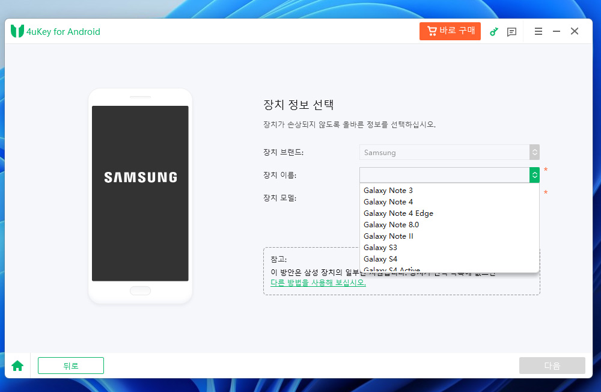The width and height of the screenshot is (601, 392).
Task: Choose Galaxy Note 4 Edge option
Action: (x=449, y=213)
